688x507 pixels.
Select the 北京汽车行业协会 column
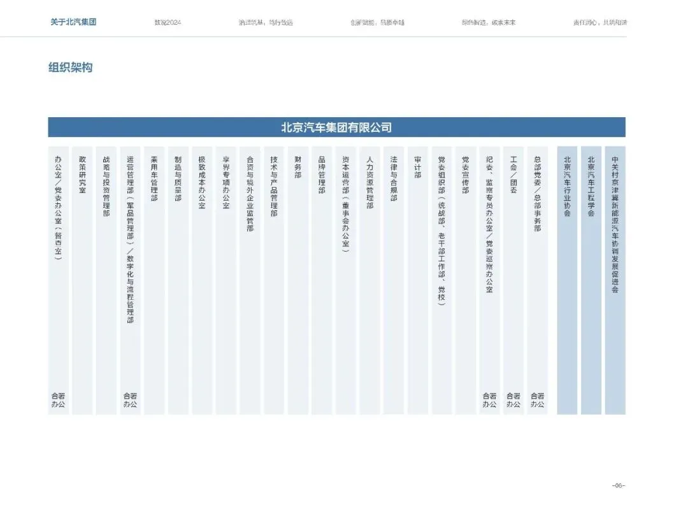[x=567, y=280]
